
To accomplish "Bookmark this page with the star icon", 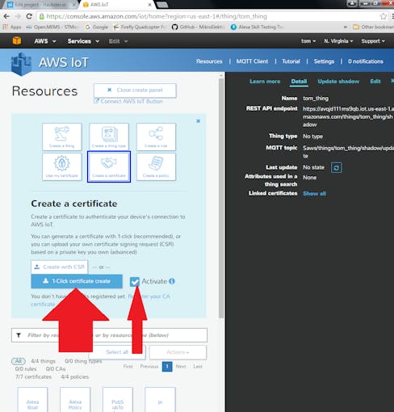I will [384, 16].
